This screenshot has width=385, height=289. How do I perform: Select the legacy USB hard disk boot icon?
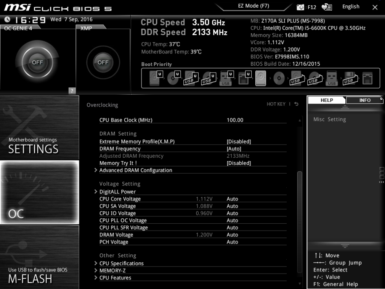[x=297, y=78]
